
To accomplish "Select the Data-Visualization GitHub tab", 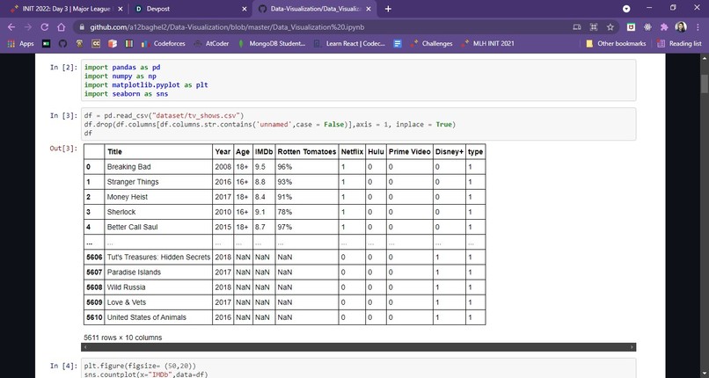I will coord(314,9).
